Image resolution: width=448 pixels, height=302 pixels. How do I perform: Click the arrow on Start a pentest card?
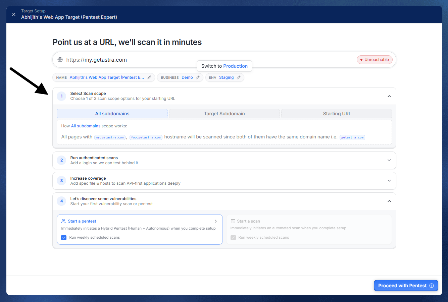click(x=216, y=221)
